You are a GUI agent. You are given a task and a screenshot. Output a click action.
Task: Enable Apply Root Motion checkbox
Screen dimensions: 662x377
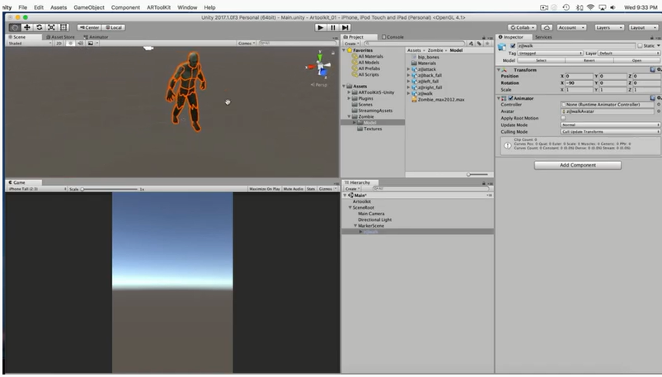[563, 118]
